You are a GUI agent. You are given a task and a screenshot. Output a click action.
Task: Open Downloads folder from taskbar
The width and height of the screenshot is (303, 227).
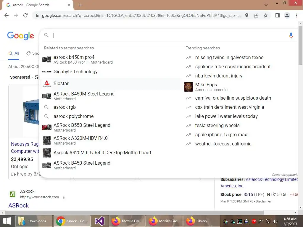click(34, 221)
